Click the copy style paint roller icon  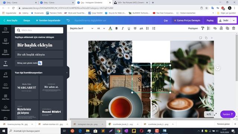(x=202, y=28)
